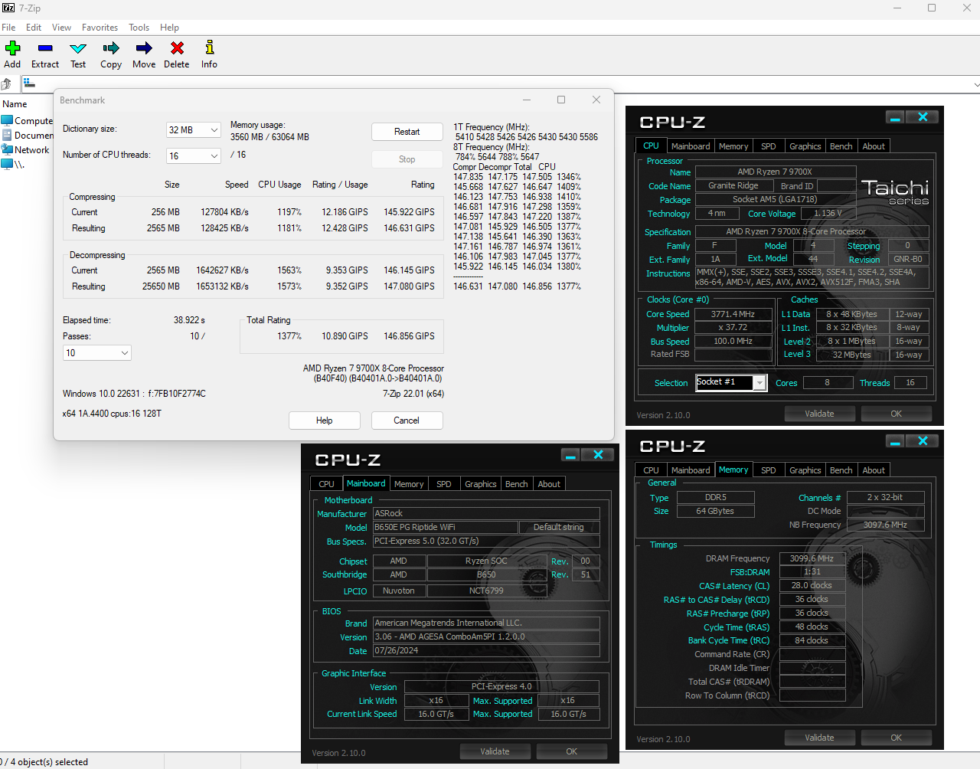Click OK in the CPU-Z Mainboard window
This screenshot has height=769, width=980.
[x=571, y=751]
